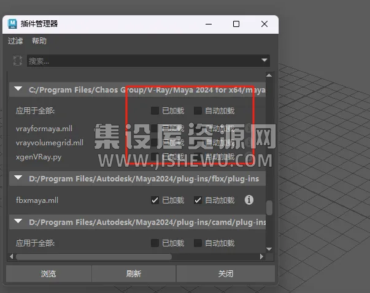Click the scroll right arrow
The width and height of the screenshot is (370, 293).
(x=261, y=256)
